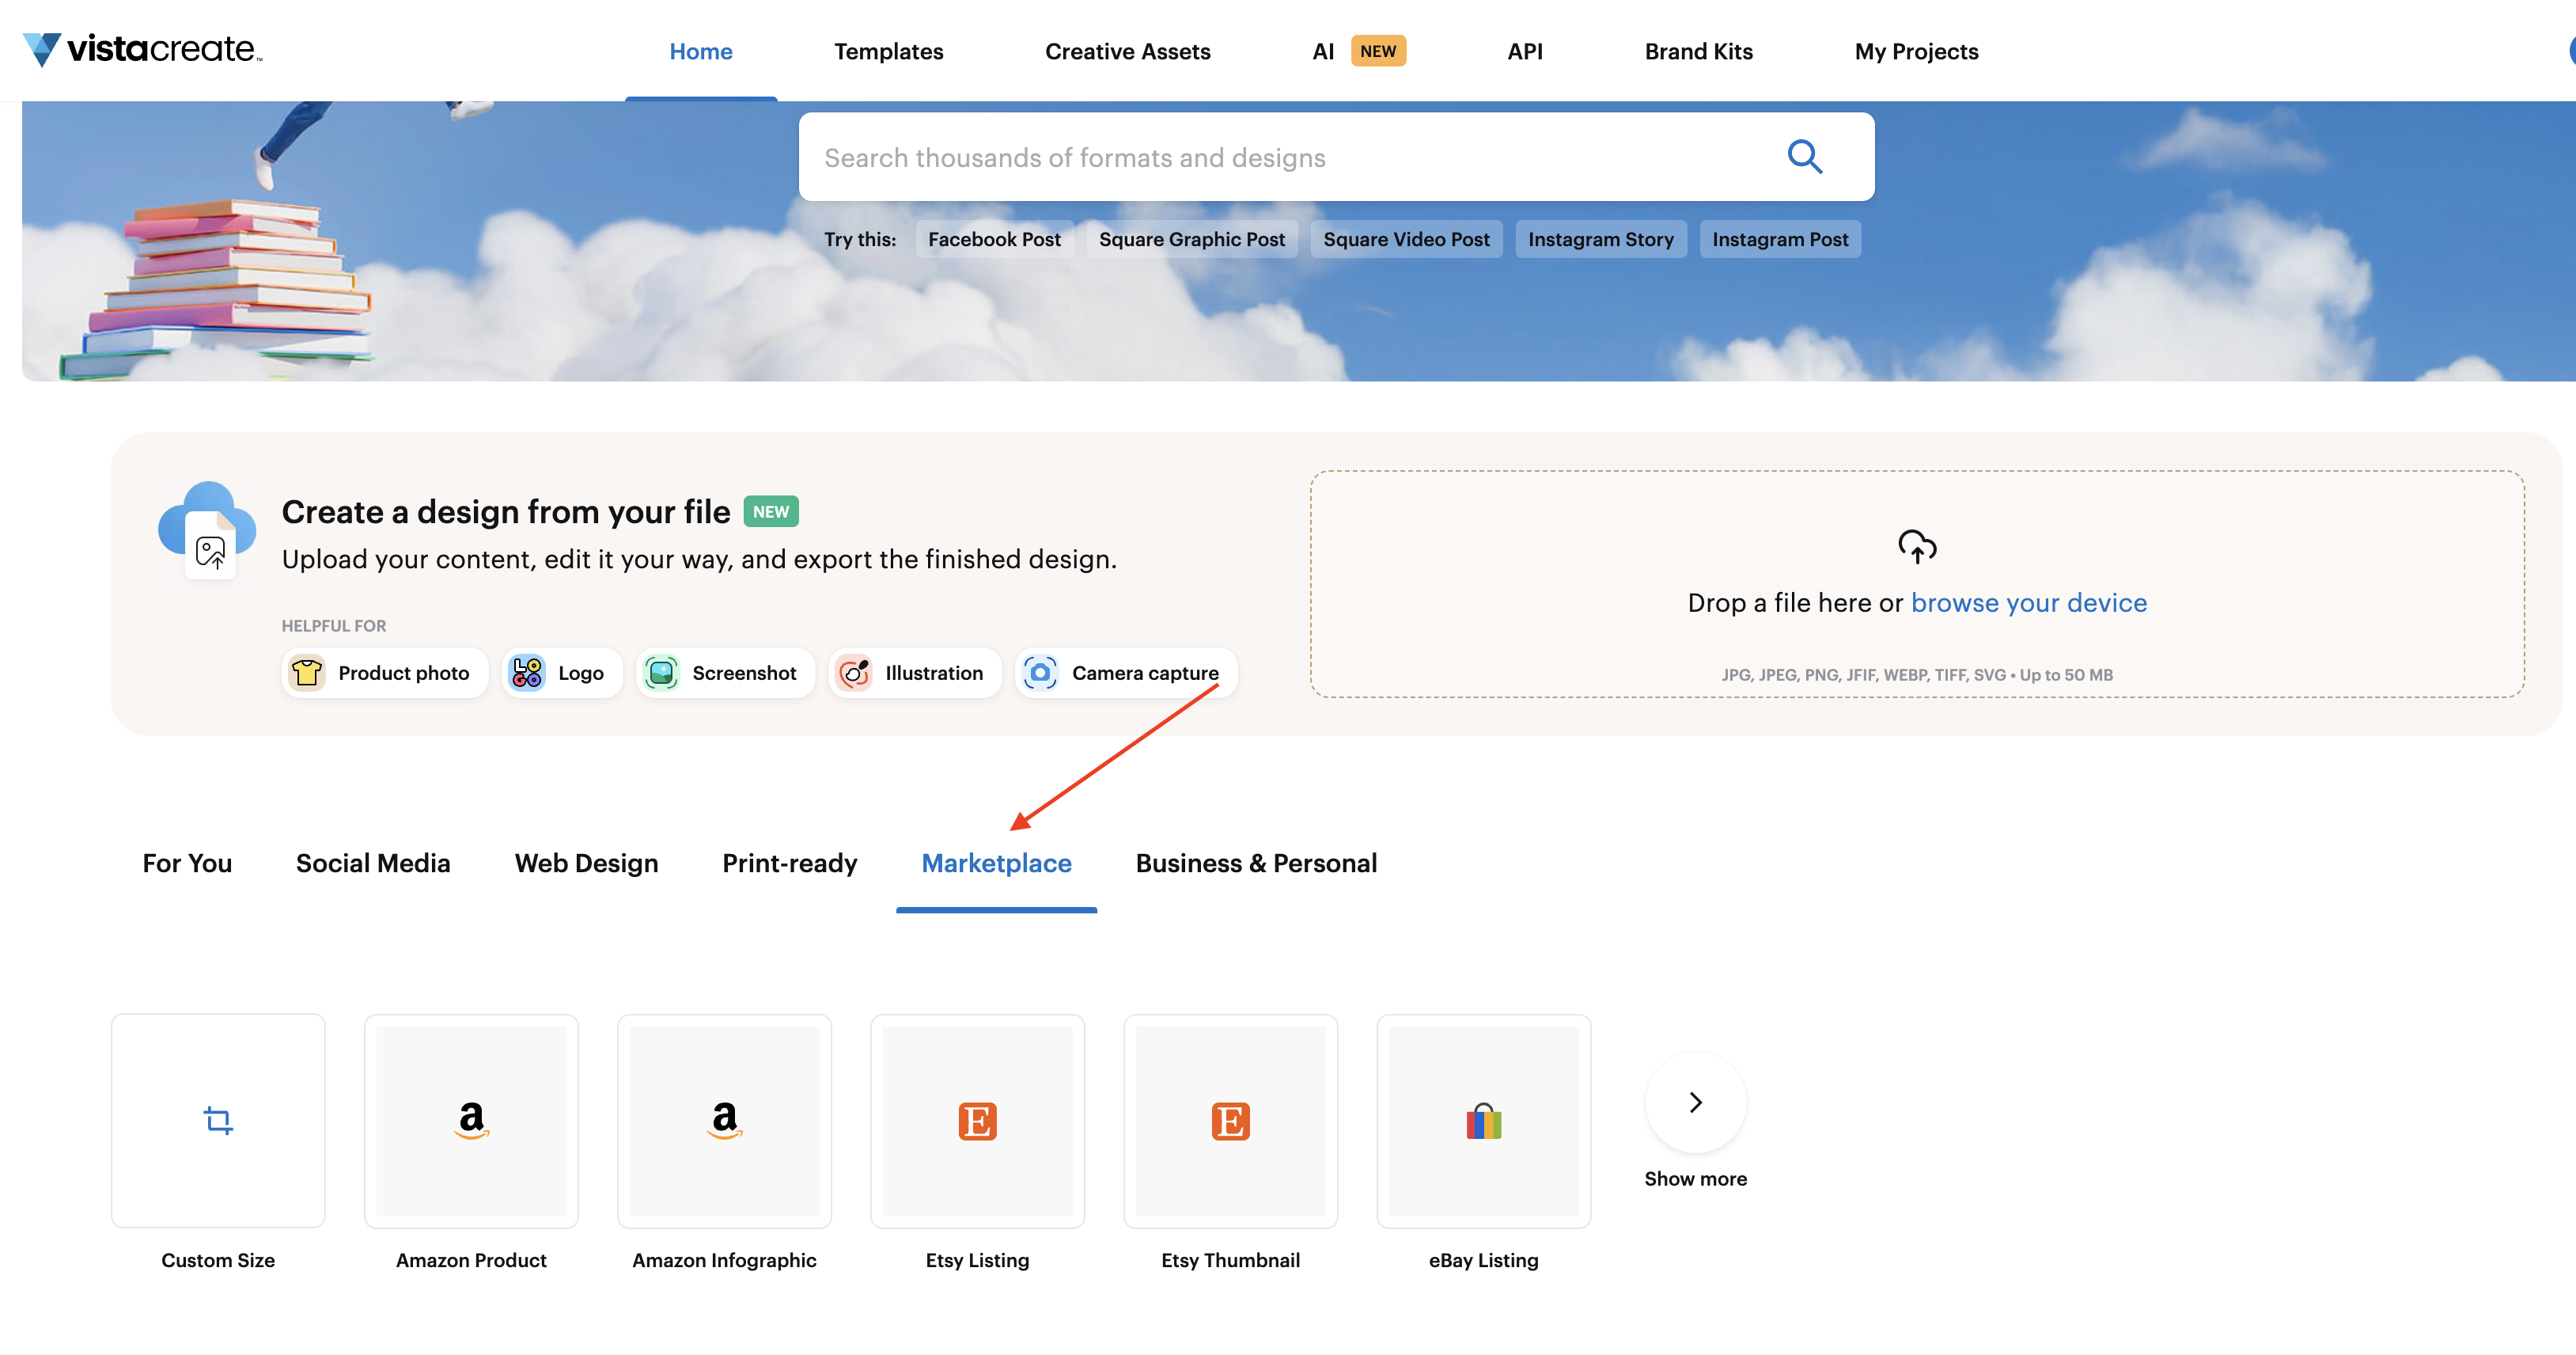Click the eBay Listing shopping bag icon
This screenshot has width=2576, height=1355.
pyautogui.click(x=1483, y=1121)
